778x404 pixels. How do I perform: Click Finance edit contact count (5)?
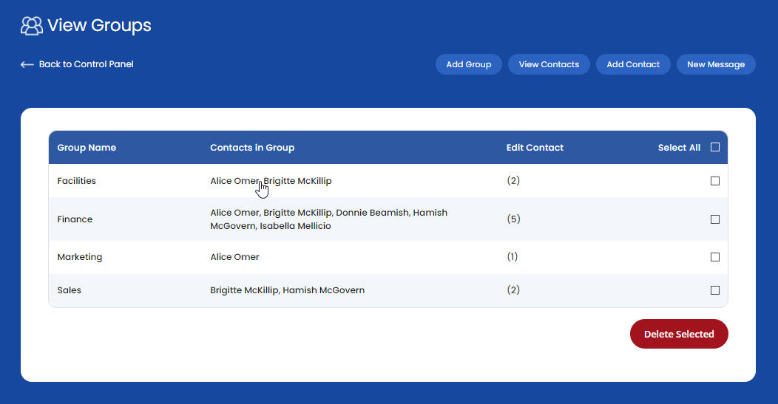pos(513,219)
